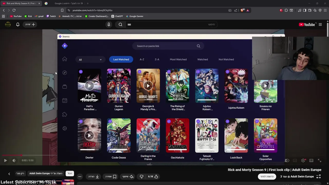Select the Adult Swim Europe uploads chip
329x185 pixels.
click(46, 173)
